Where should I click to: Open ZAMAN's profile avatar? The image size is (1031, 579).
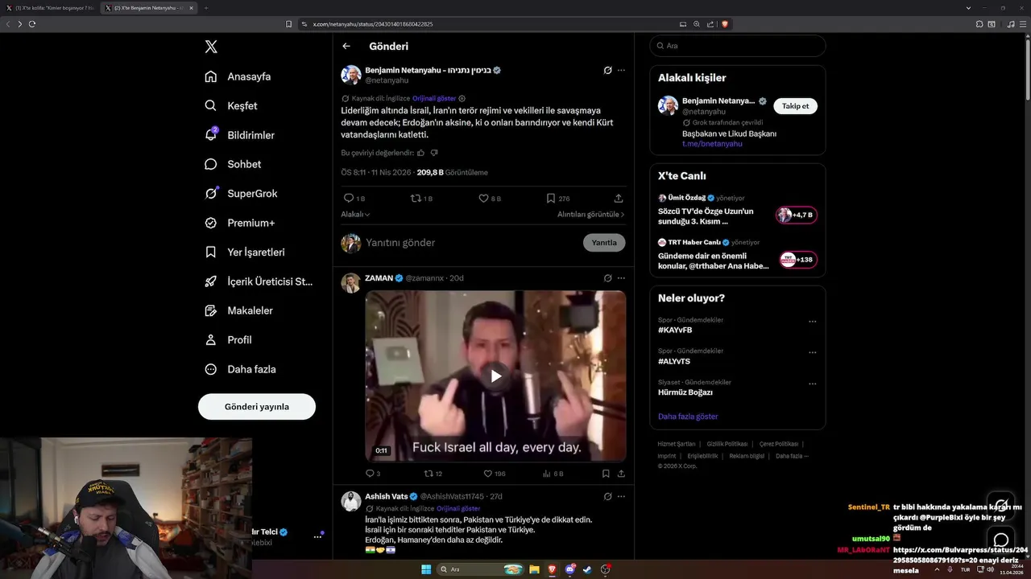click(x=350, y=283)
